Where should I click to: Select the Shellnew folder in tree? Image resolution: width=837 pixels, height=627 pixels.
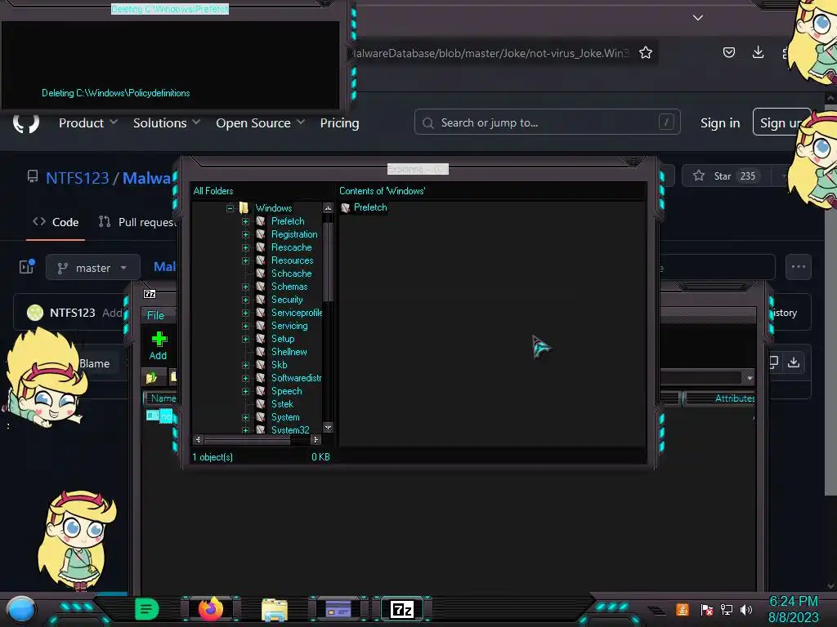point(289,352)
